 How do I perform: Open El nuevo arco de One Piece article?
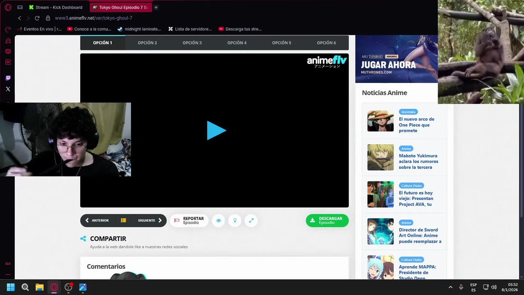(416, 125)
